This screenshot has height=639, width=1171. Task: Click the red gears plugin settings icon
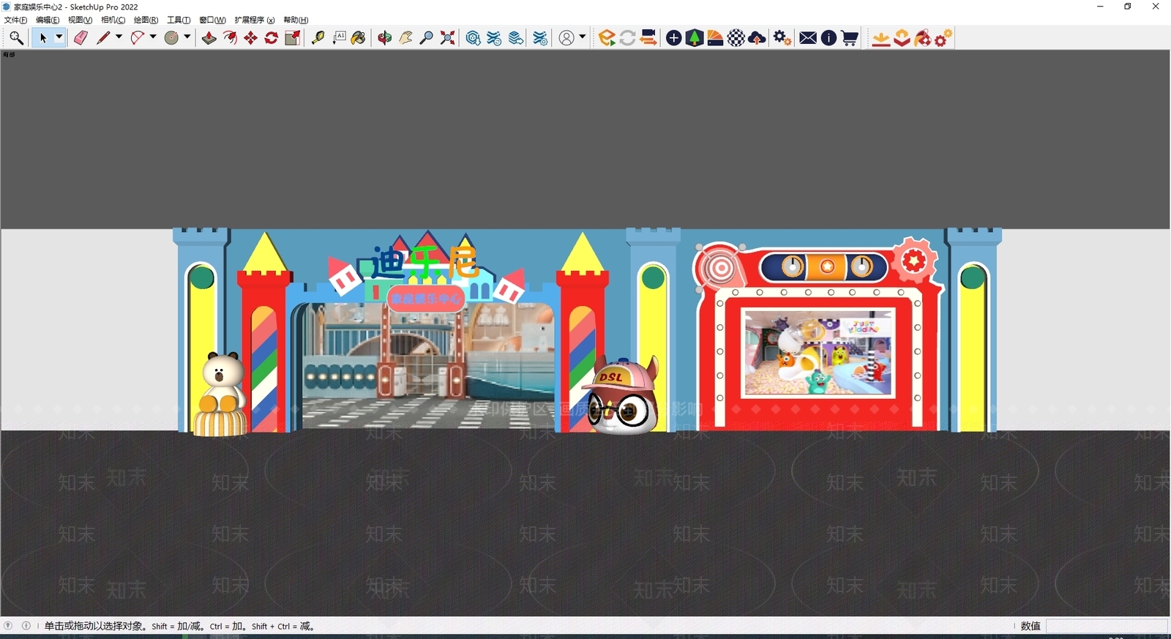pyautogui.click(x=943, y=38)
